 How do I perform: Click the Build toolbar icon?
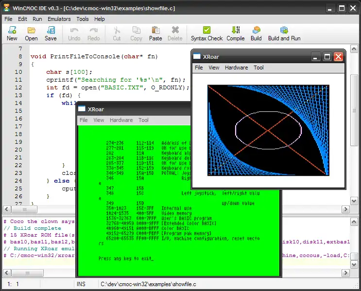pos(256,33)
